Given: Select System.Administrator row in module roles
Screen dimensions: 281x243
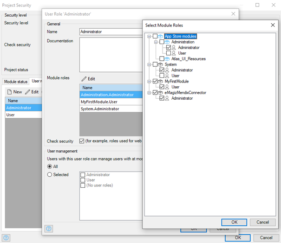Looking at the screenshot, I should [x=111, y=109].
